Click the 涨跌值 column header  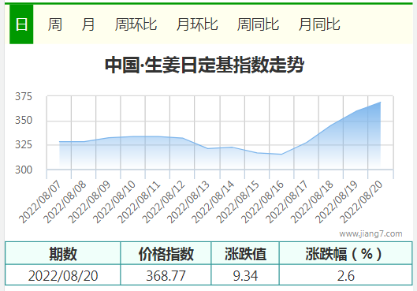point(245,253)
